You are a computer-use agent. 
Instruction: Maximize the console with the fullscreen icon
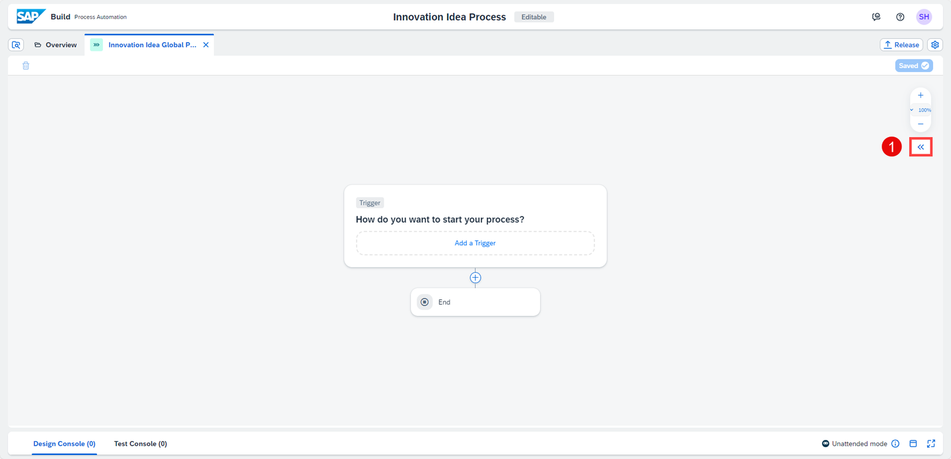point(931,444)
